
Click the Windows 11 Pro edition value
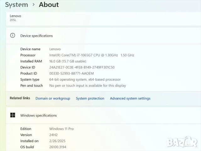click(61, 129)
